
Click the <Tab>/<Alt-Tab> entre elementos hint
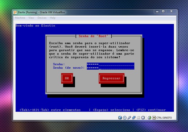(50, 110)
